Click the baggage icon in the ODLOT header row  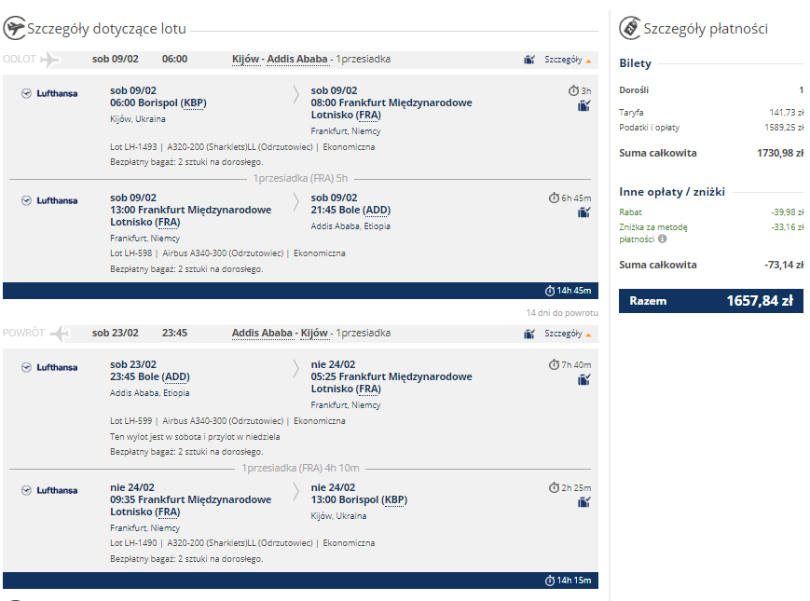point(529,60)
